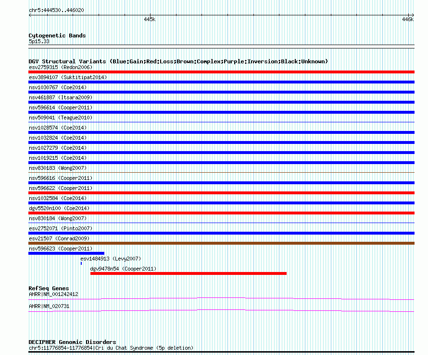Image resolution: width=428 pixels, height=355 pixels.
Task: Click the esv2759315 (Redon2006) variant label
Action: pyautogui.click(x=61, y=67)
